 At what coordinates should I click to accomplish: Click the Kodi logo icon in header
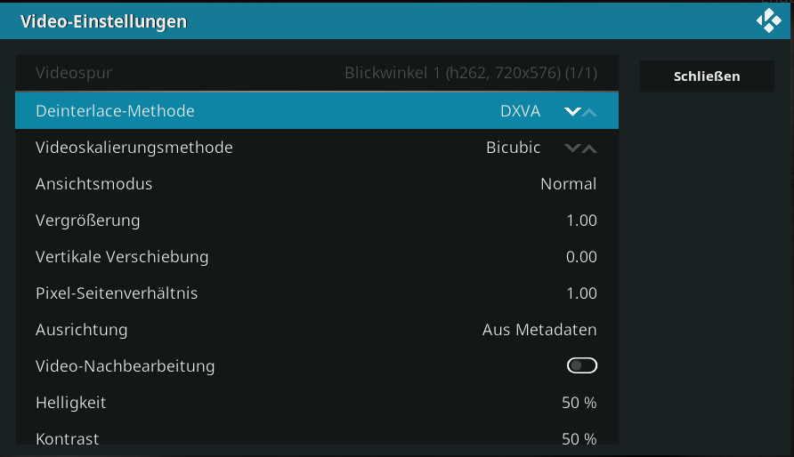[769, 20]
